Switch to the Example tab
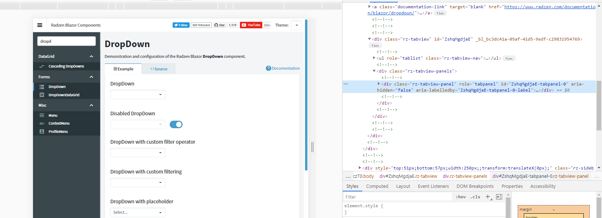 click(123, 69)
